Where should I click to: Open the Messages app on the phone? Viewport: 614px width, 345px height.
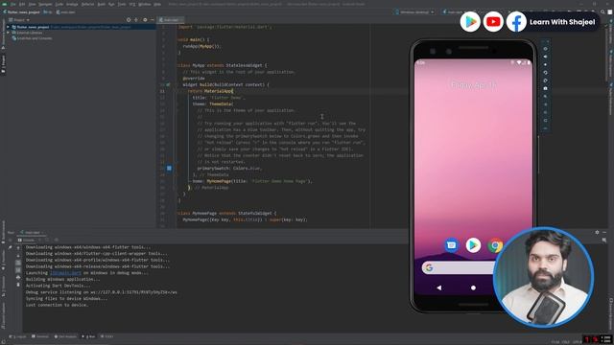tap(451, 245)
